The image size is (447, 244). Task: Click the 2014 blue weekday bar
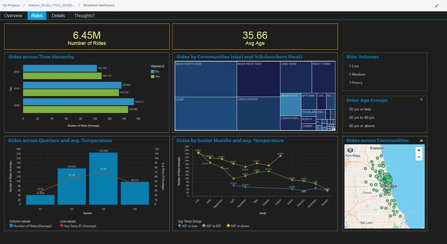60,68
